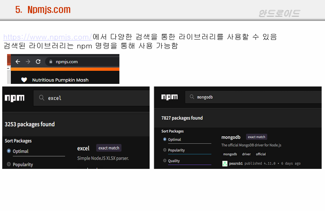Click the official keyword tag
The width and height of the screenshot is (325, 211).
261,154
